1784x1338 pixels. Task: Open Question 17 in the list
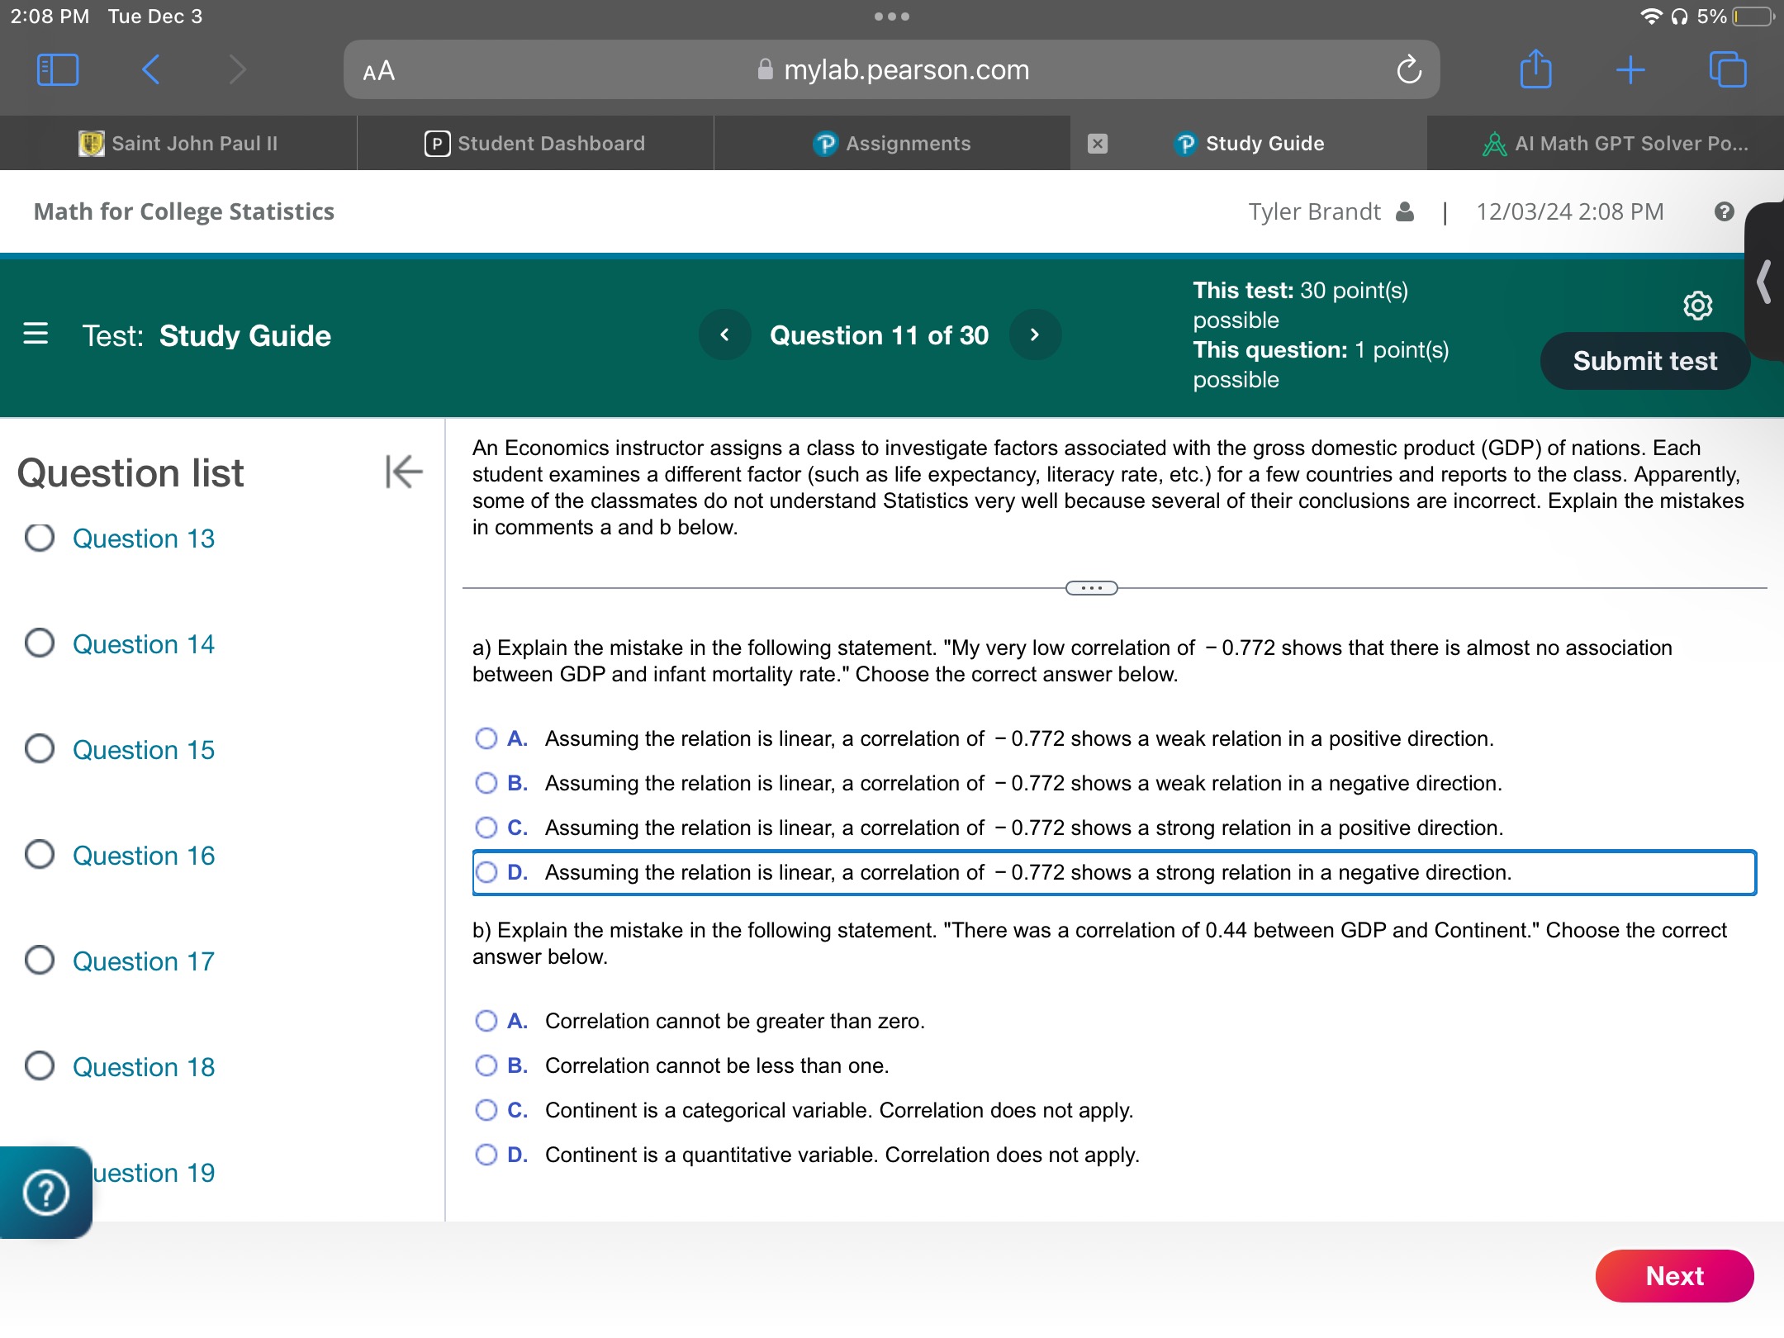pos(144,961)
